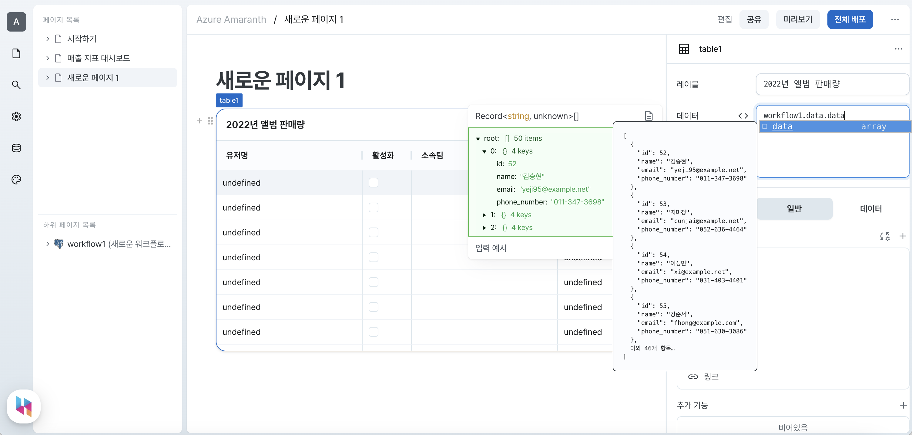Switch to the 데이터 tab
This screenshot has height=435, width=912.
coord(870,209)
